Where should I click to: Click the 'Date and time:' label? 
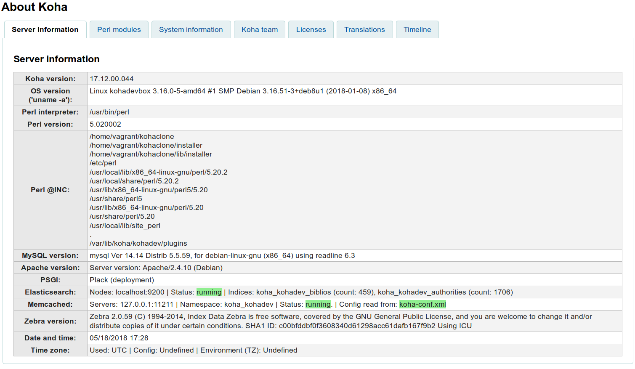click(x=50, y=338)
